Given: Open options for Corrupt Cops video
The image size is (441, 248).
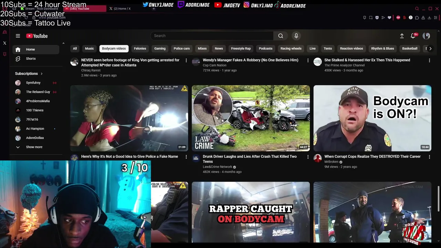Looking at the screenshot, I should click(x=429, y=157).
